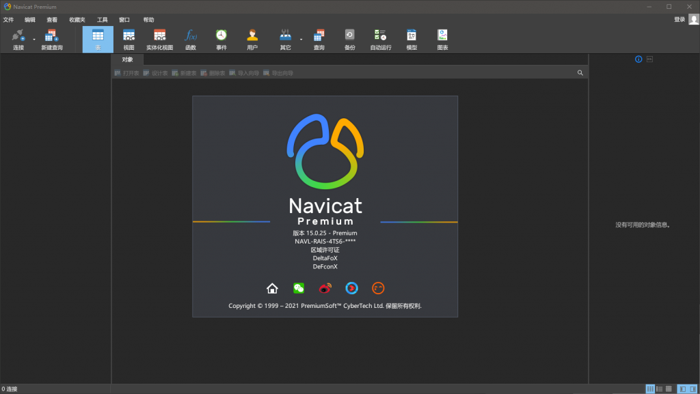The image size is (700, 394).
Task: Click the home icon in the about dialog
Action: tap(272, 288)
